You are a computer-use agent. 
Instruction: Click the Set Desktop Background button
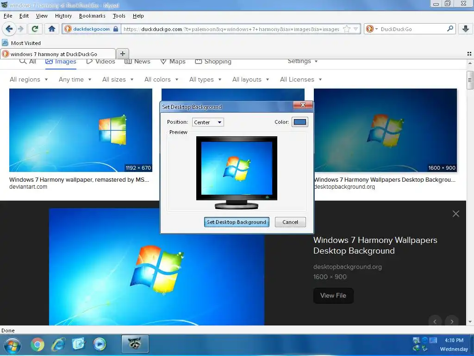[x=237, y=222]
